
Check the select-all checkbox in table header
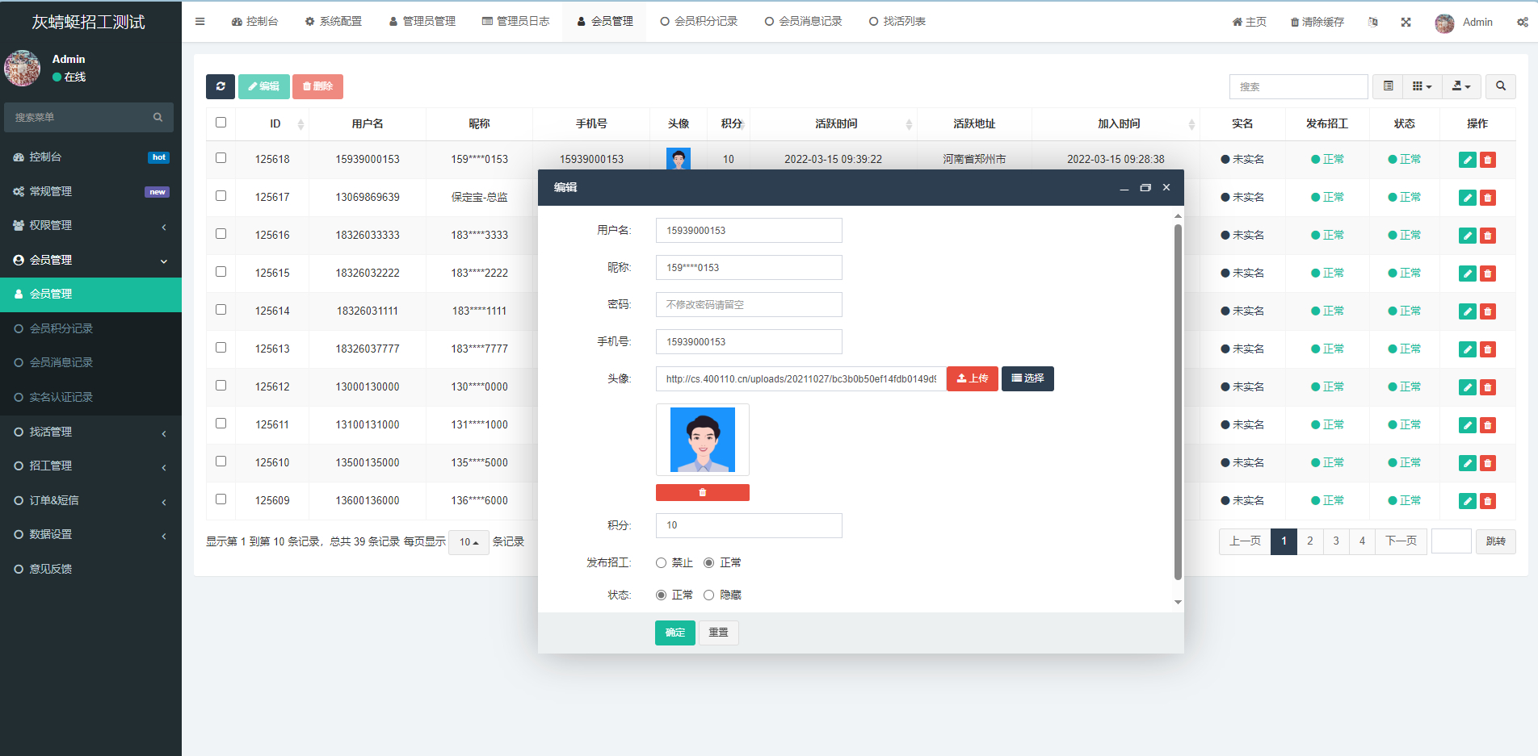(221, 122)
